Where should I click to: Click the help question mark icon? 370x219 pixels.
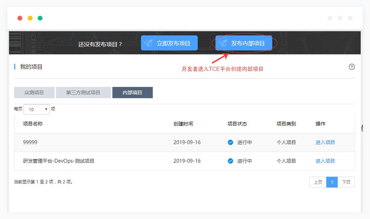(x=351, y=67)
